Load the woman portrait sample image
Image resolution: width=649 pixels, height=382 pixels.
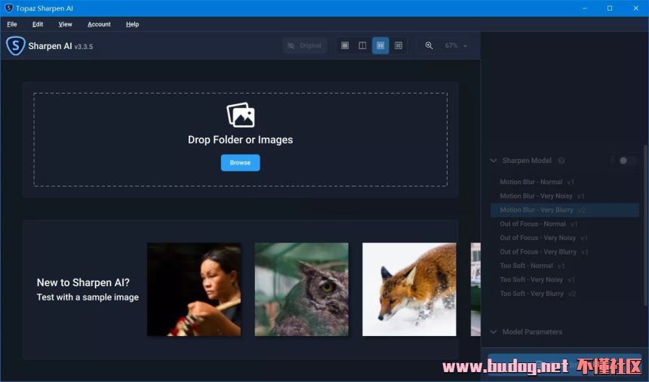pyautogui.click(x=194, y=289)
